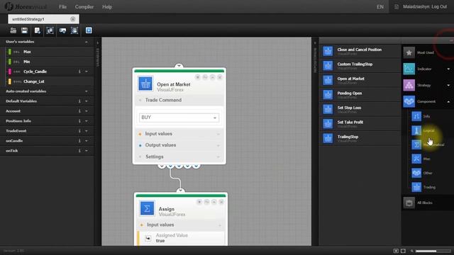454x255 pixels.
Task: Open the Misc component subcategory
Action: pyautogui.click(x=416, y=159)
